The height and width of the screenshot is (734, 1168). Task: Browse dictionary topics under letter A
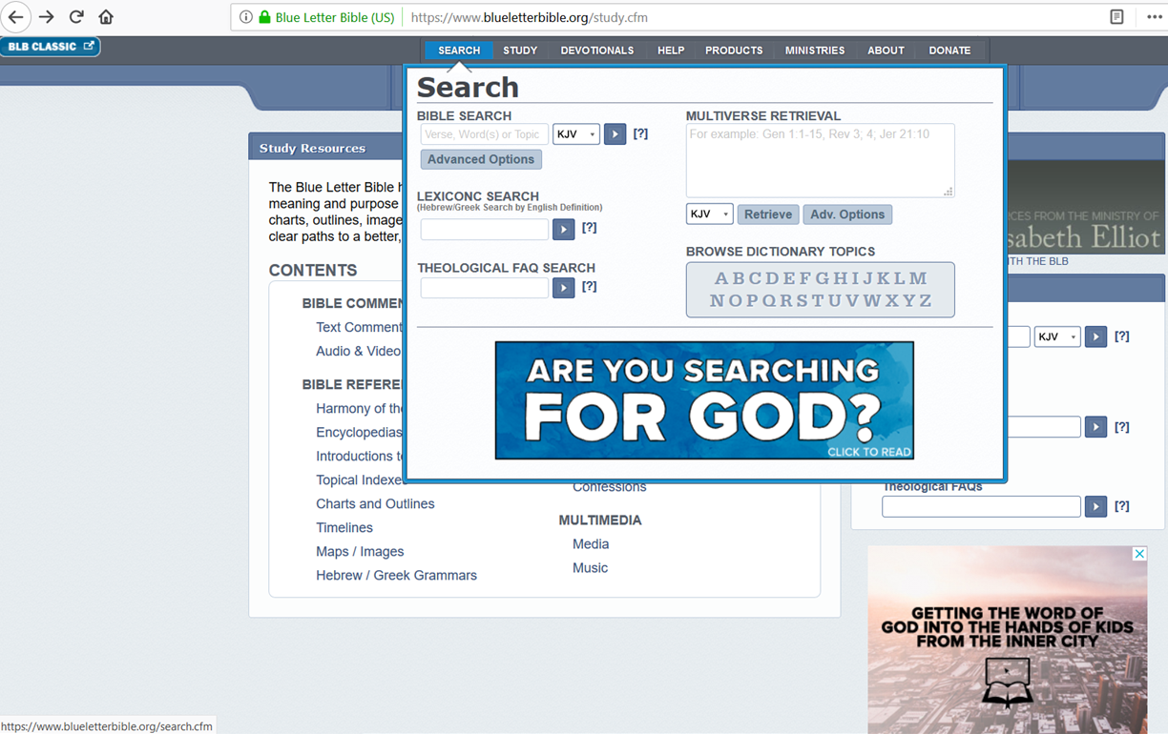(x=721, y=278)
